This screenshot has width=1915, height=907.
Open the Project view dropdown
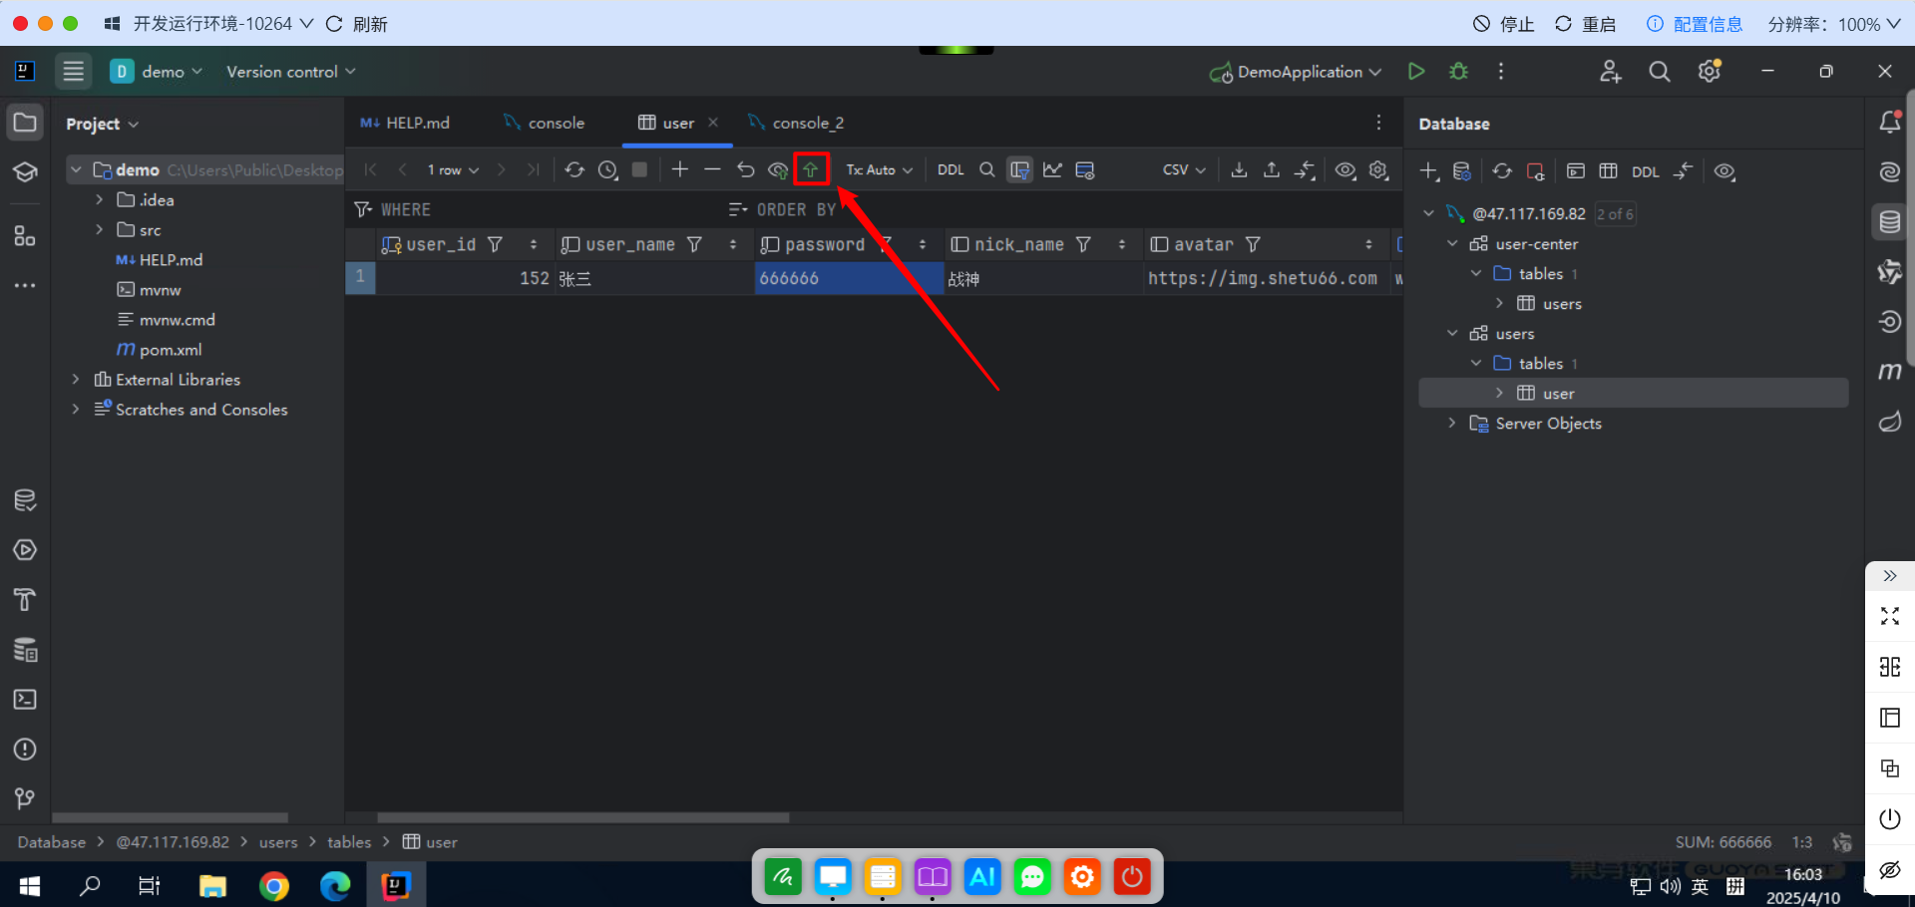tap(103, 124)
